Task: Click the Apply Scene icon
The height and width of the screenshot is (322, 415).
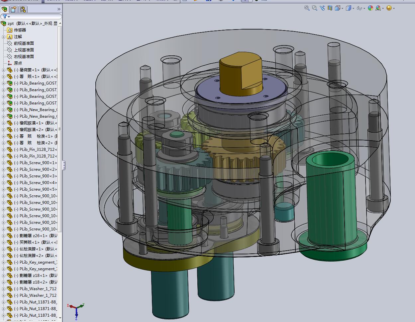Action: click(378, 8)
